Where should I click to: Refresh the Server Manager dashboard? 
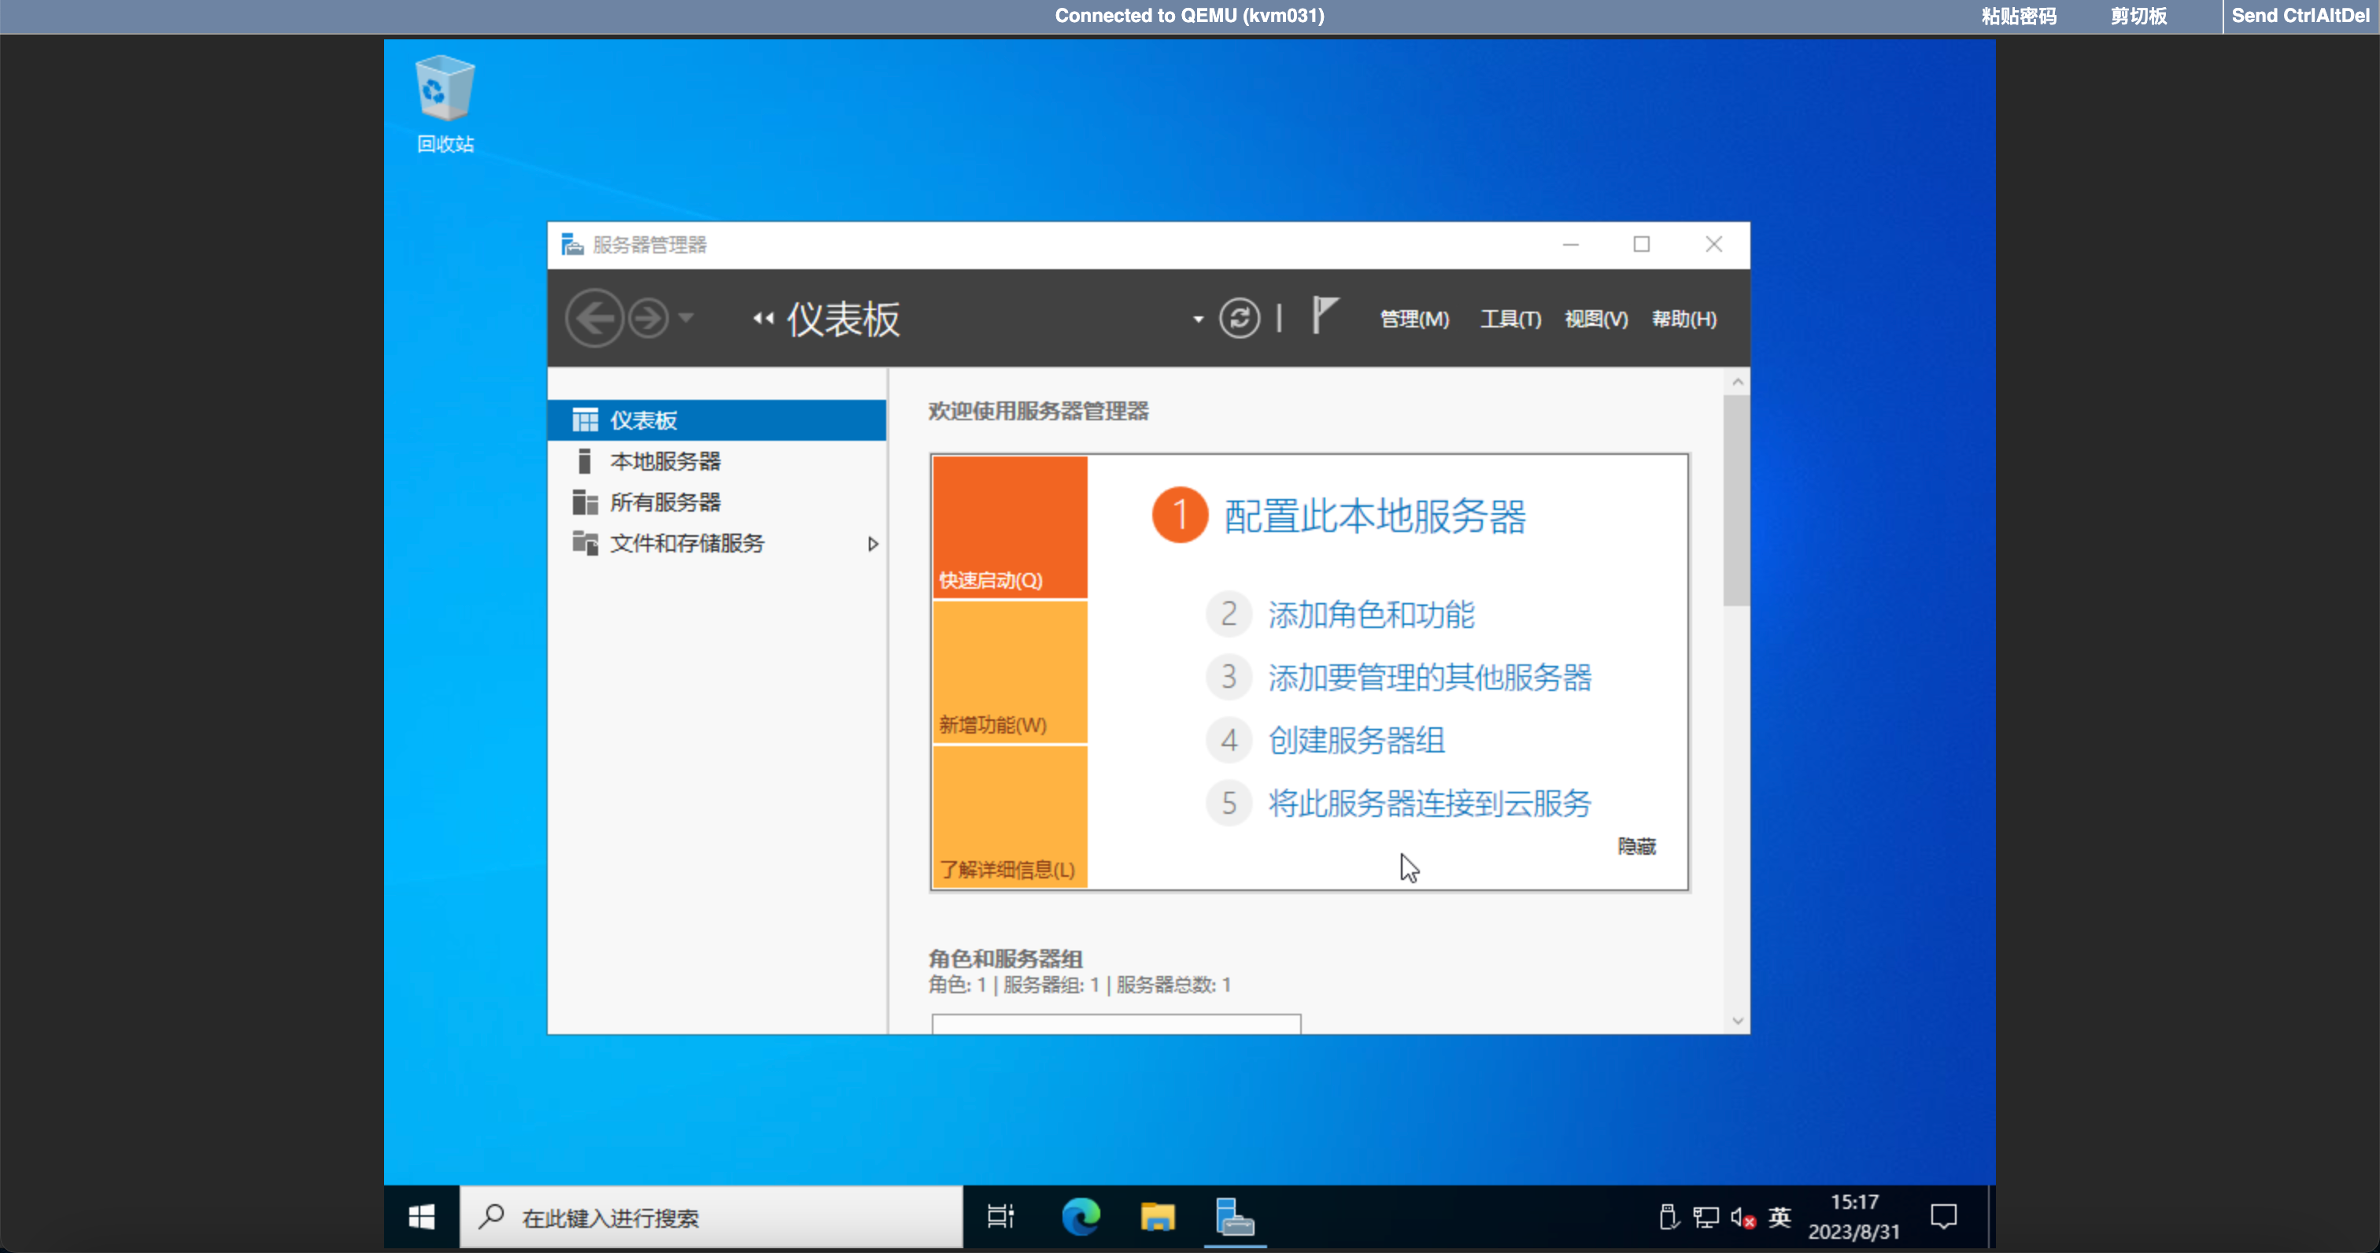pos(1241,317)
